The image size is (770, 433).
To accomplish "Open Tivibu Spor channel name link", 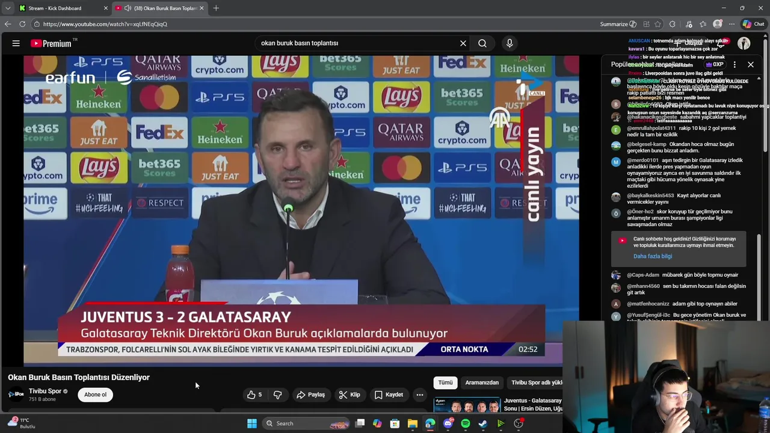I will click(45, 391).
